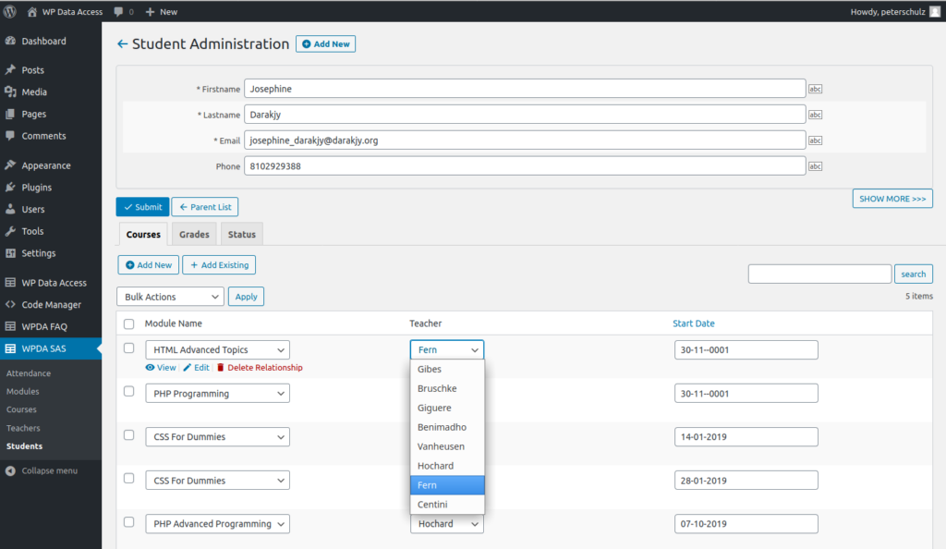Select Giguere from the teacher list
The width and height of the screenshot is (946, 549).
point(447,408)
